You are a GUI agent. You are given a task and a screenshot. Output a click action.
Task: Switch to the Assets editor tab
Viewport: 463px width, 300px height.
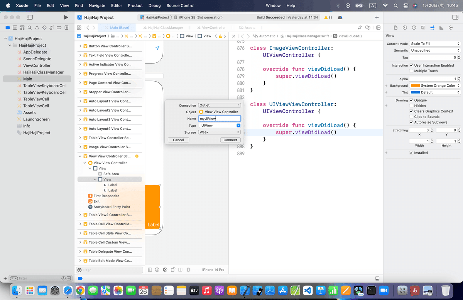[x=247, y=28]
